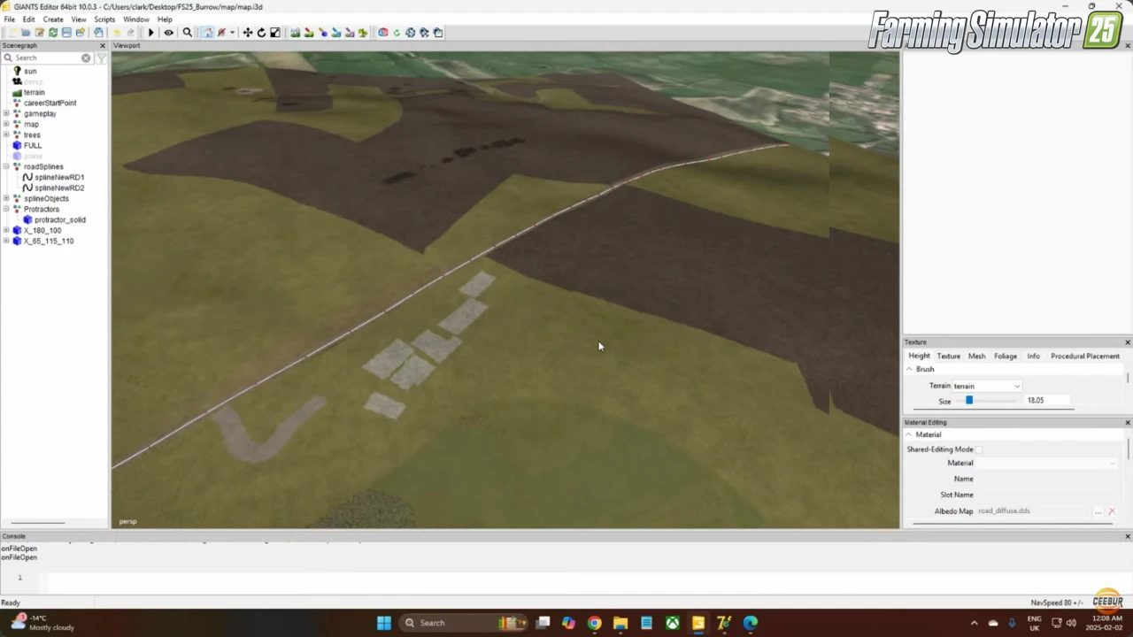This screenshot has height=637, width=1133.
Task: Collapse the Brush section
Action: [909, 369]
